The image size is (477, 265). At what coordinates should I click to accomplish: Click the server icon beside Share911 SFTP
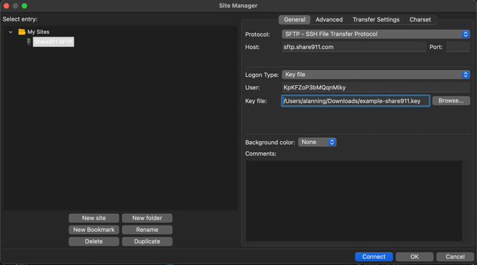28,42
